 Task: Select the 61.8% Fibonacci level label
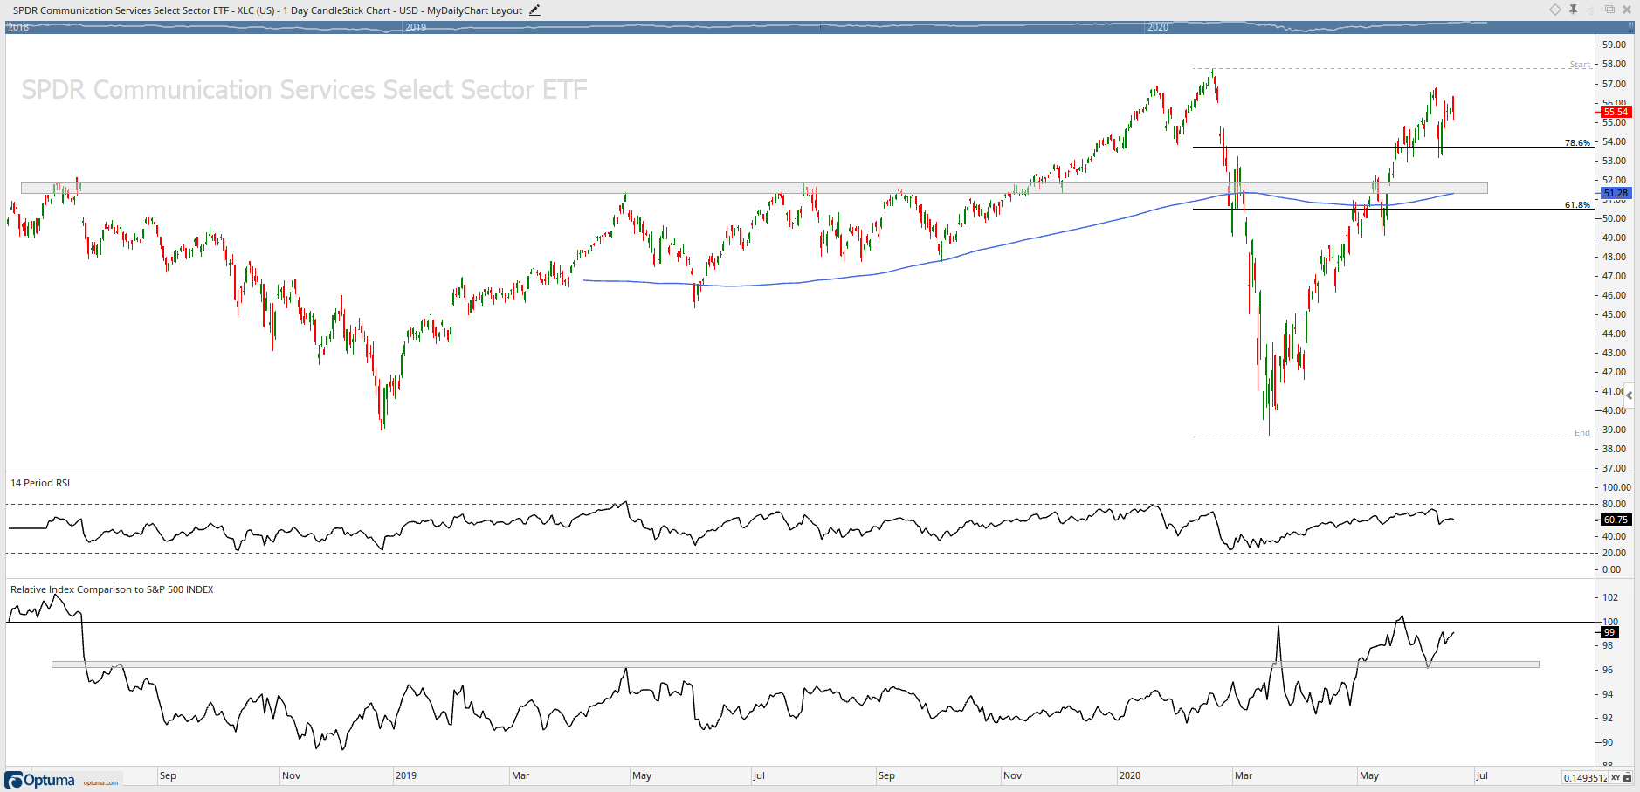point(1577,204)
